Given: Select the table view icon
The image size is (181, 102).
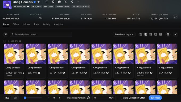Looking at the screenshot, I should pos(161,34).
